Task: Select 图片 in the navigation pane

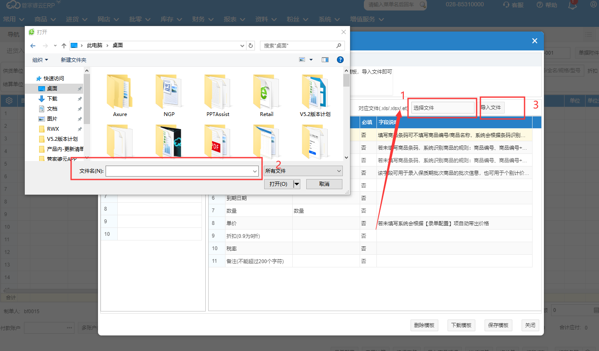Action: pyautogui.click(x=52, y=119)
